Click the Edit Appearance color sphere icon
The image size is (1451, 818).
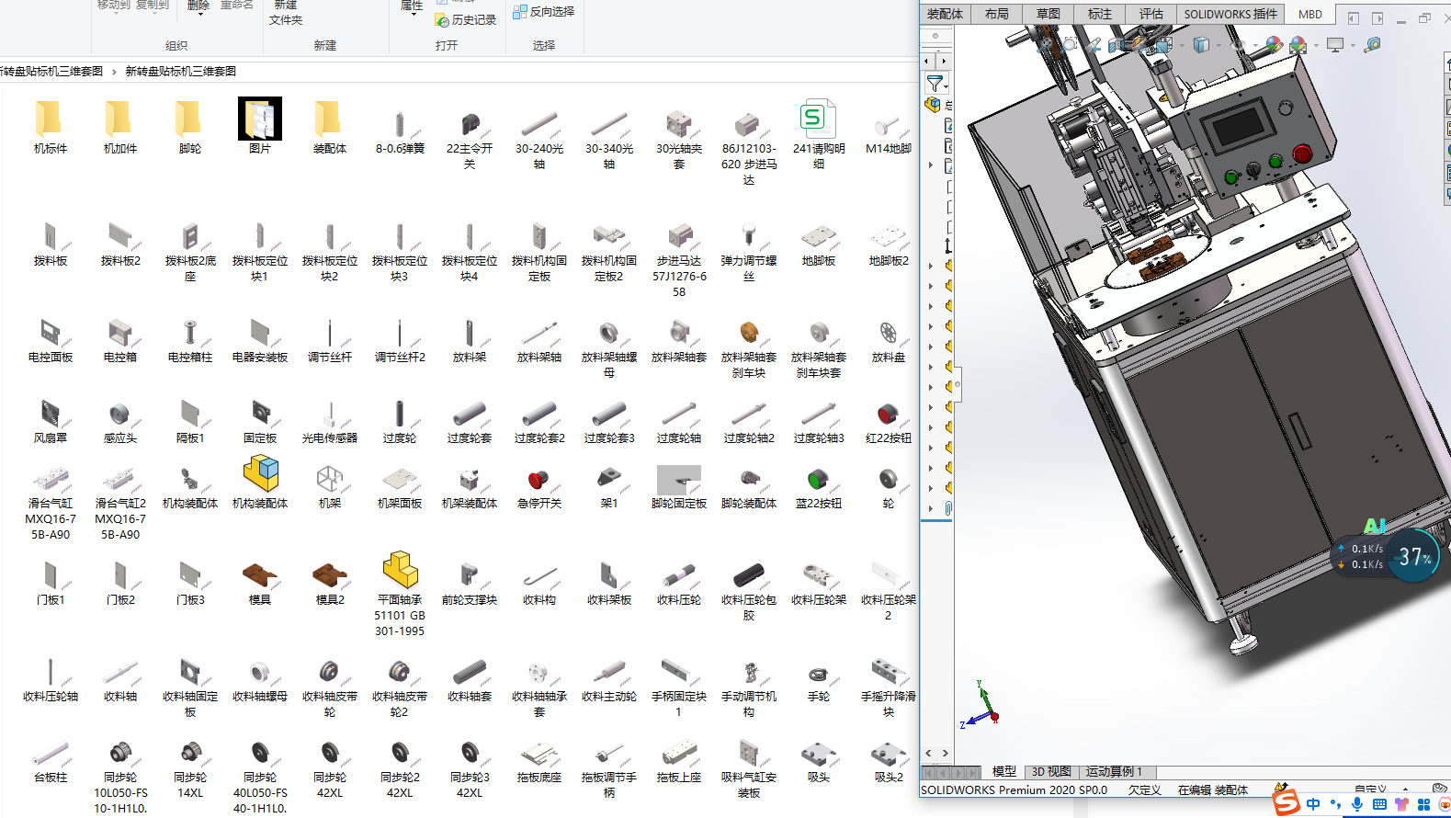point(1274,44)
